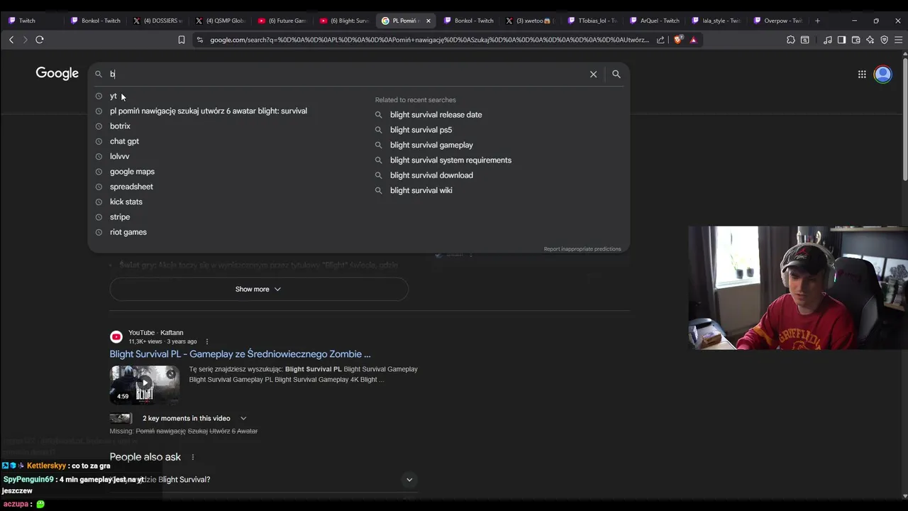This screenshot has height=511, width=908.
Task: Open the browser hamburger menu
Action: tap(898, 40)
